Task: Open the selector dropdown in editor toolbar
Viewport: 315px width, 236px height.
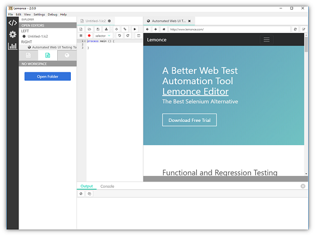Action: point(102,36)
